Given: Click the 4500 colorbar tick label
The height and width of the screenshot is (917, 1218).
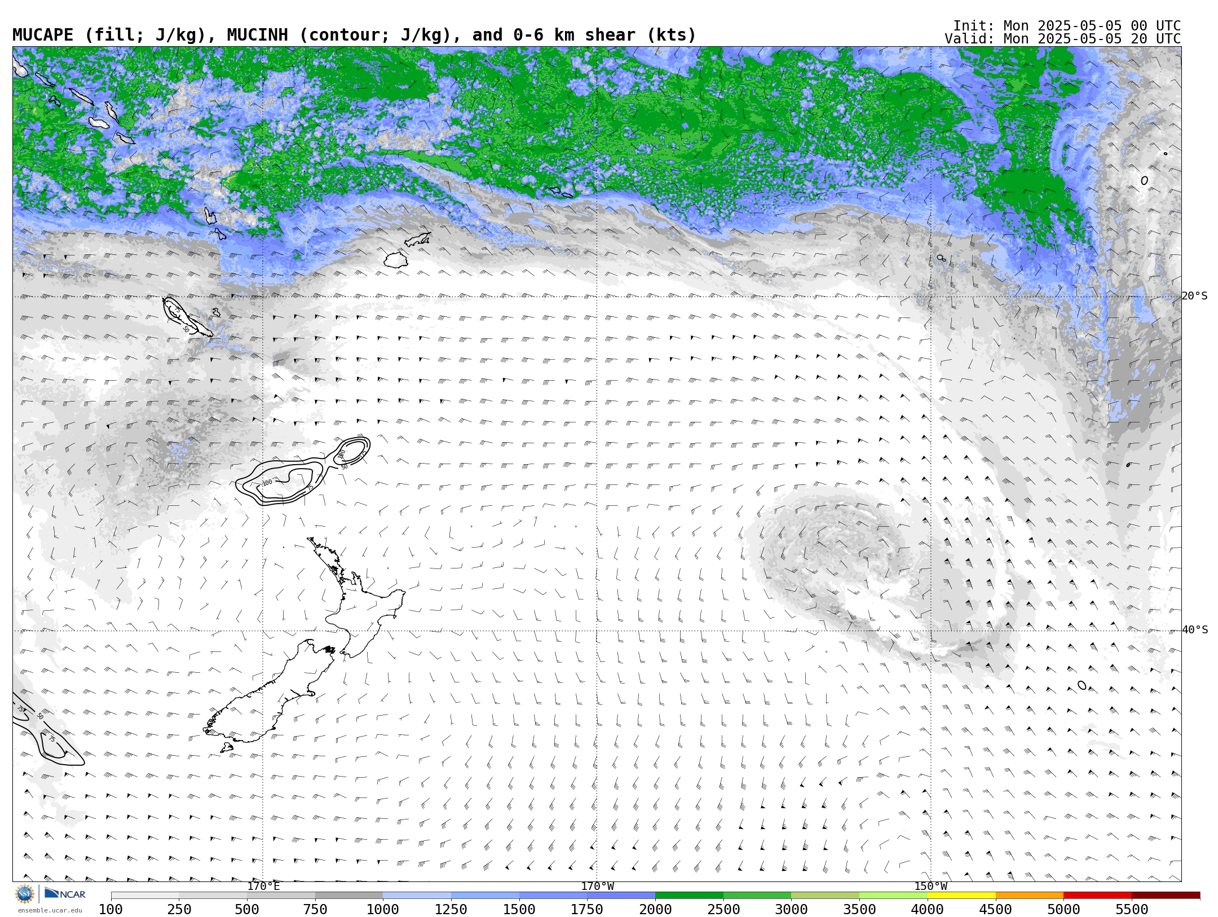Looking at the screenshot, I should (x=996, y=910).
